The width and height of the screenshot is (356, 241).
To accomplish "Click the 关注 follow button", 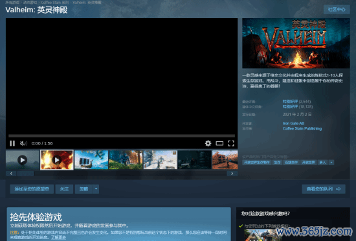I will point(64,189).
